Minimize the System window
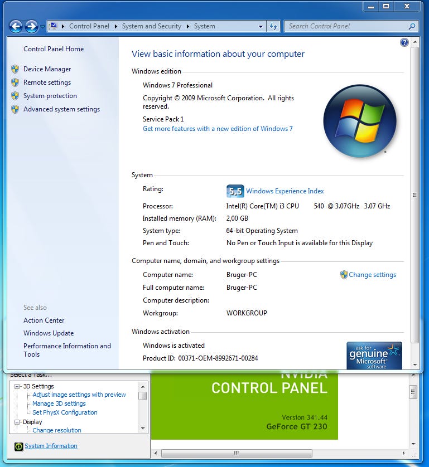 tap(371, 7)
